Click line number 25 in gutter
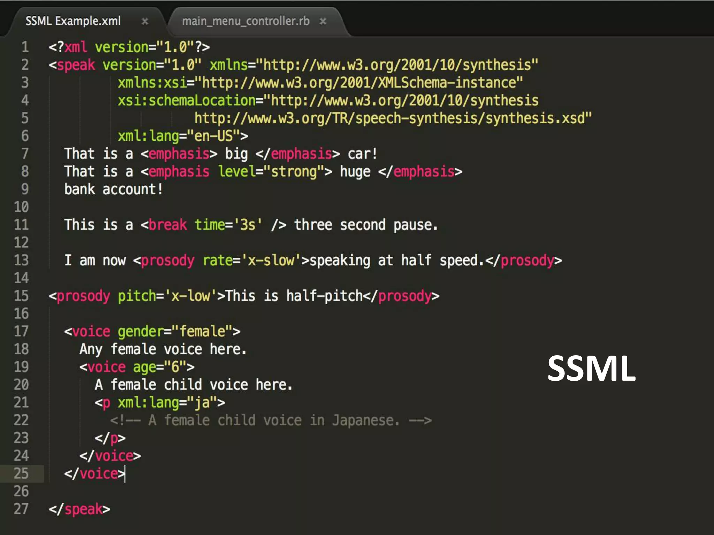Viewport: 714px width, 535px height. coord(21,474)
